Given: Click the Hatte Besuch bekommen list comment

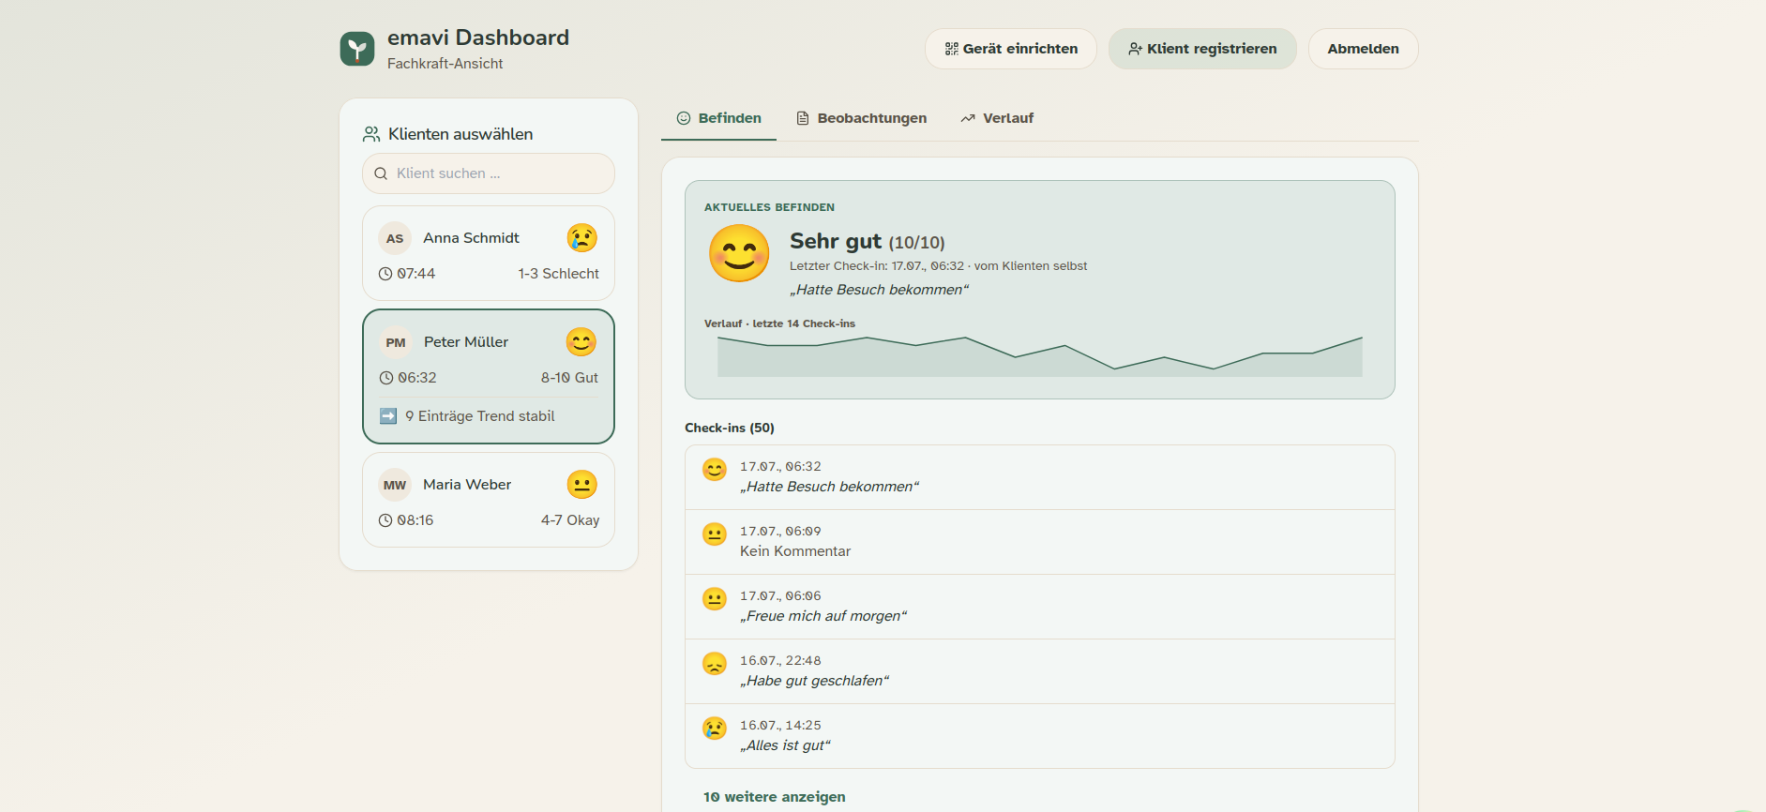Looking at the screenshot, I should (829, 487).
